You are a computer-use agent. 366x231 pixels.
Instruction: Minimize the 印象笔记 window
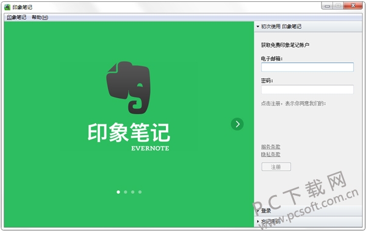[x=327, y=5]
